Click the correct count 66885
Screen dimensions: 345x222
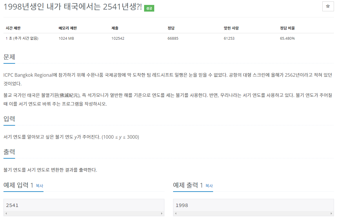pos(173,38)
